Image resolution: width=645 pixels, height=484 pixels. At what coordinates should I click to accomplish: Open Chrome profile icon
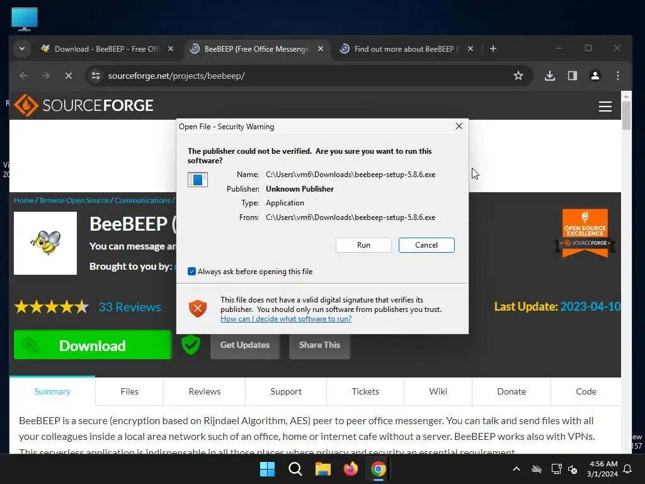(x=595, y=76)
